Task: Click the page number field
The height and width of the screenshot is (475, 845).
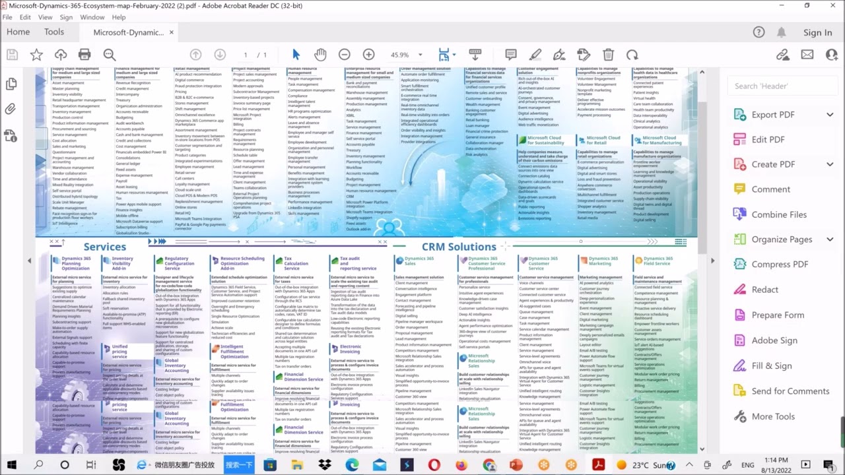Action: [x=246, y=55]
